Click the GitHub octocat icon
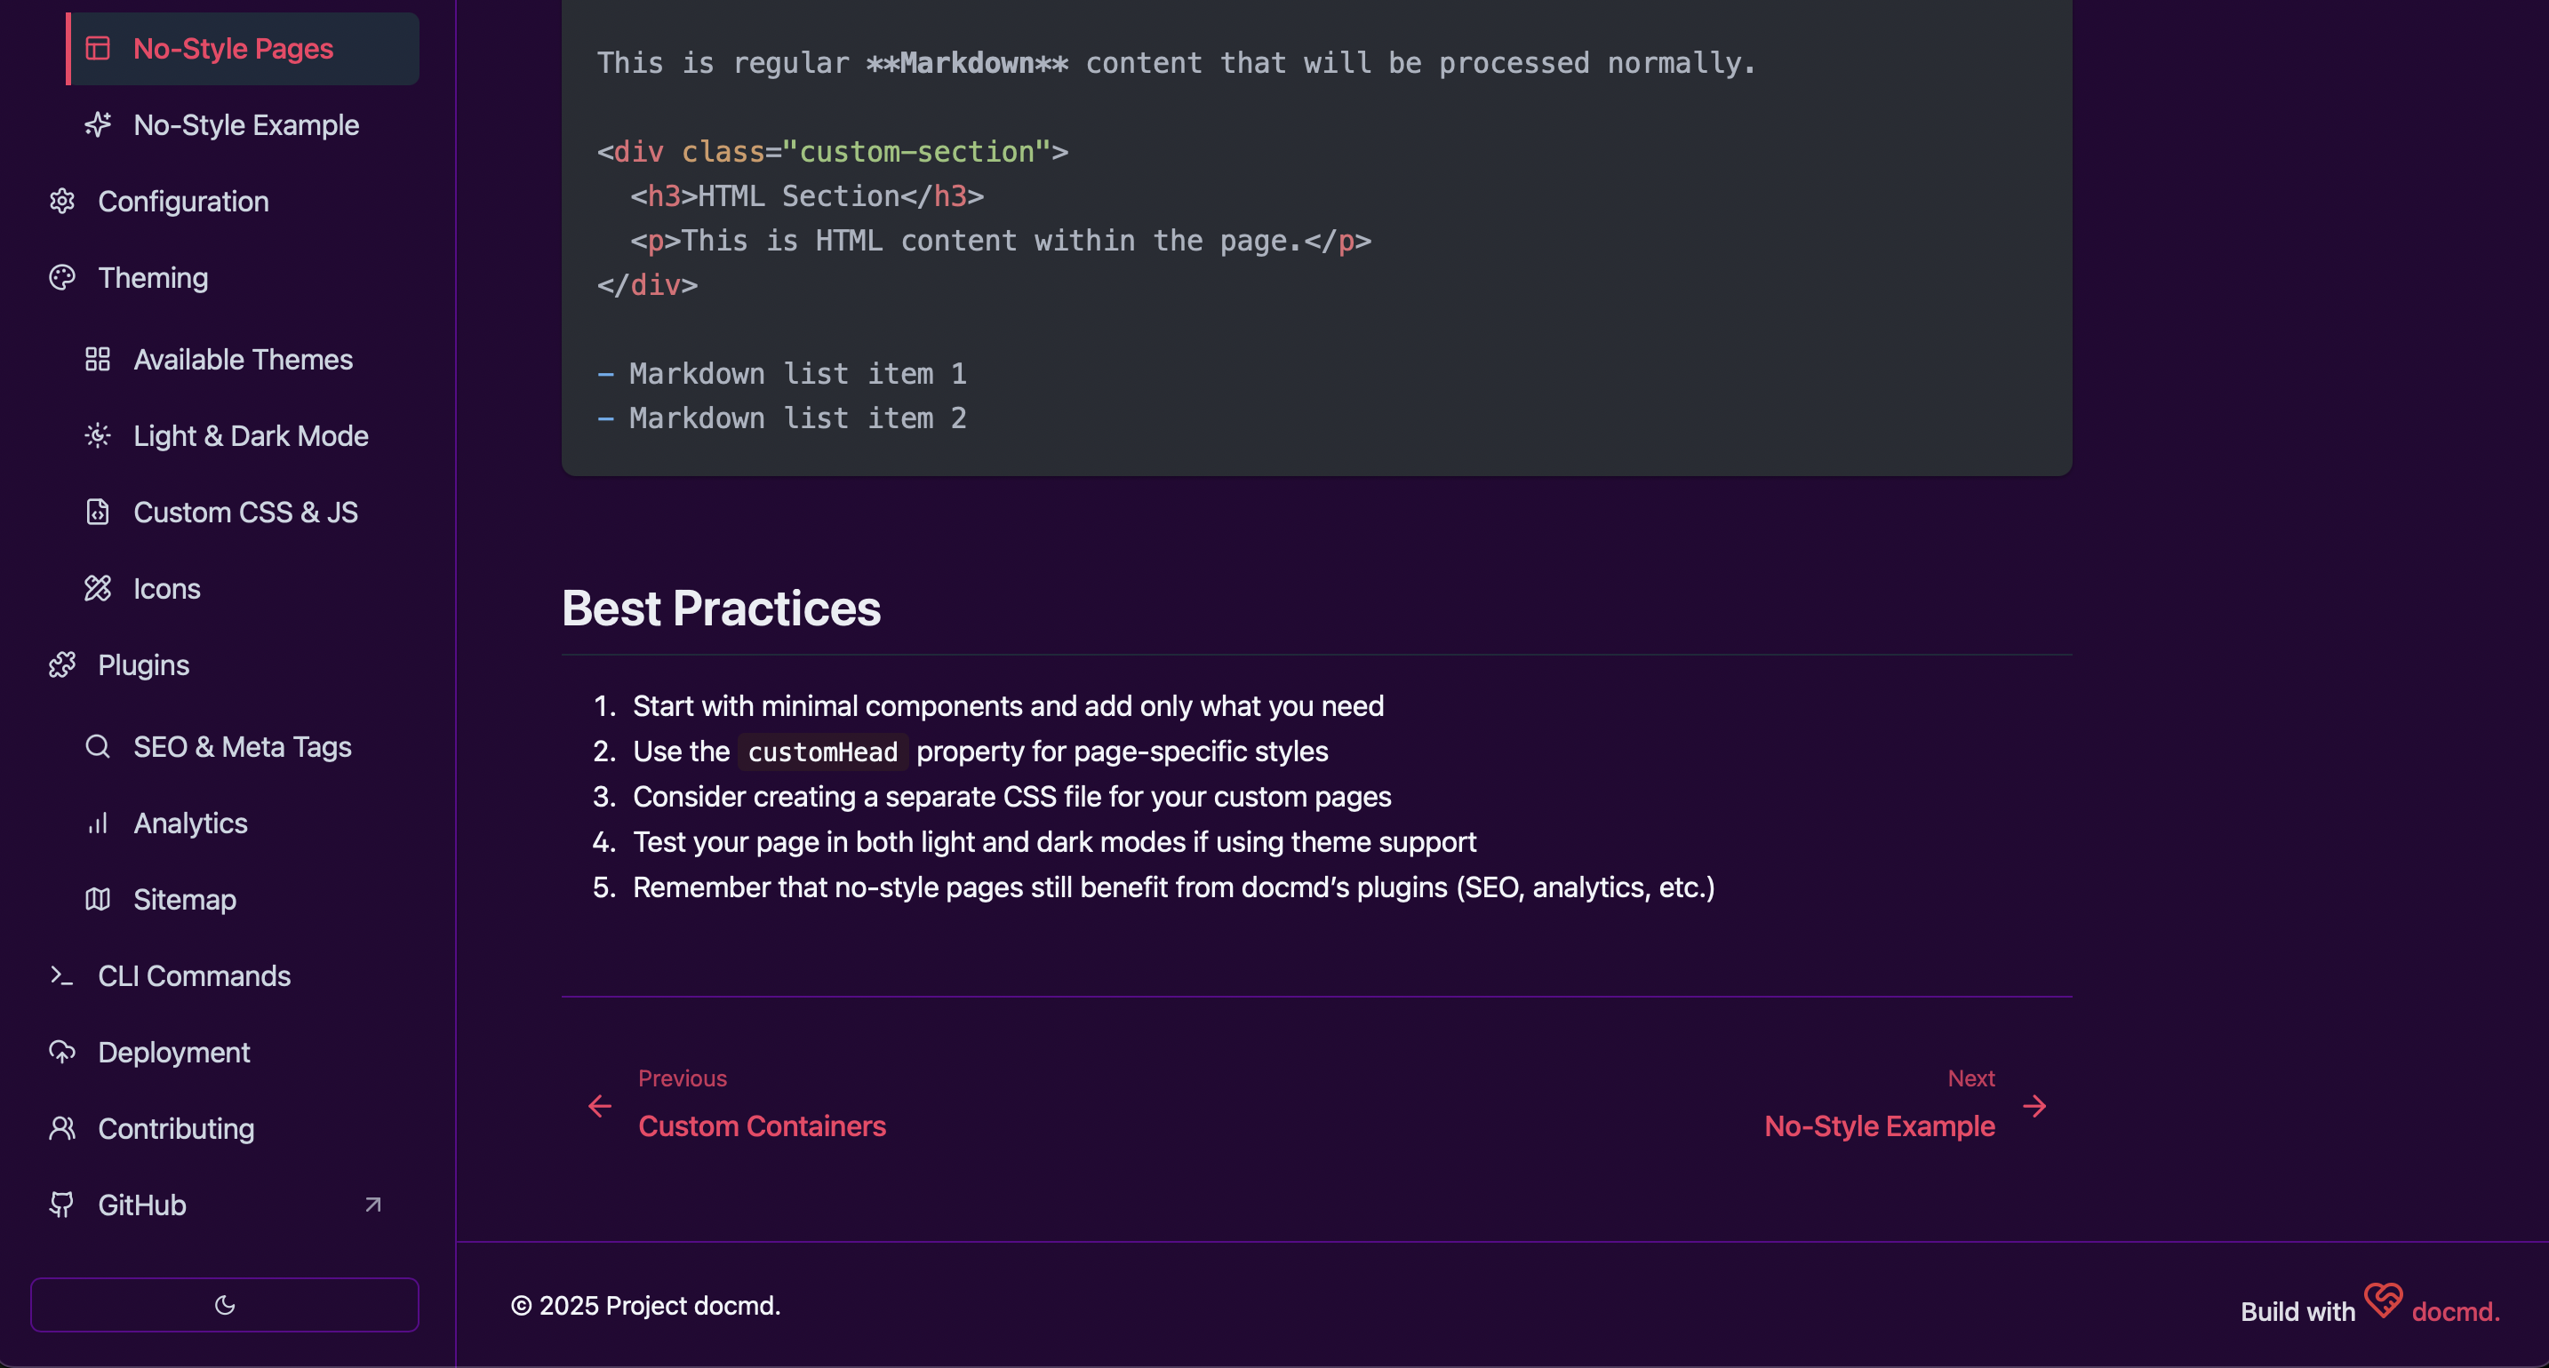 coord(62,1205)
